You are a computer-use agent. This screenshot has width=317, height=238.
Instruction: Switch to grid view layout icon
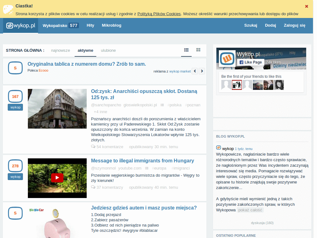click(198, 50)
